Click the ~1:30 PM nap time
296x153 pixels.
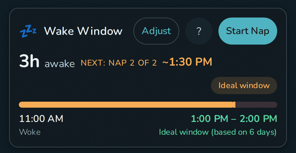pos(187,62)
